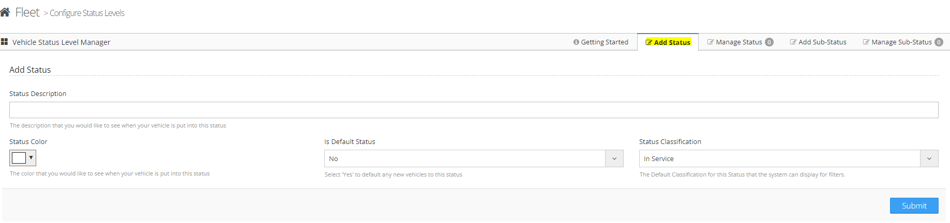This screenshot has height=223, width=950.
Task: Focus the Status Description text field
Action: pos(474,110)
